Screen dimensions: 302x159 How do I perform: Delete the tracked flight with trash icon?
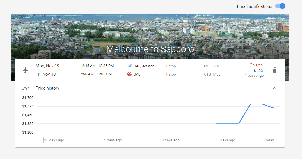pyautogui.click(x=275, y=70)
